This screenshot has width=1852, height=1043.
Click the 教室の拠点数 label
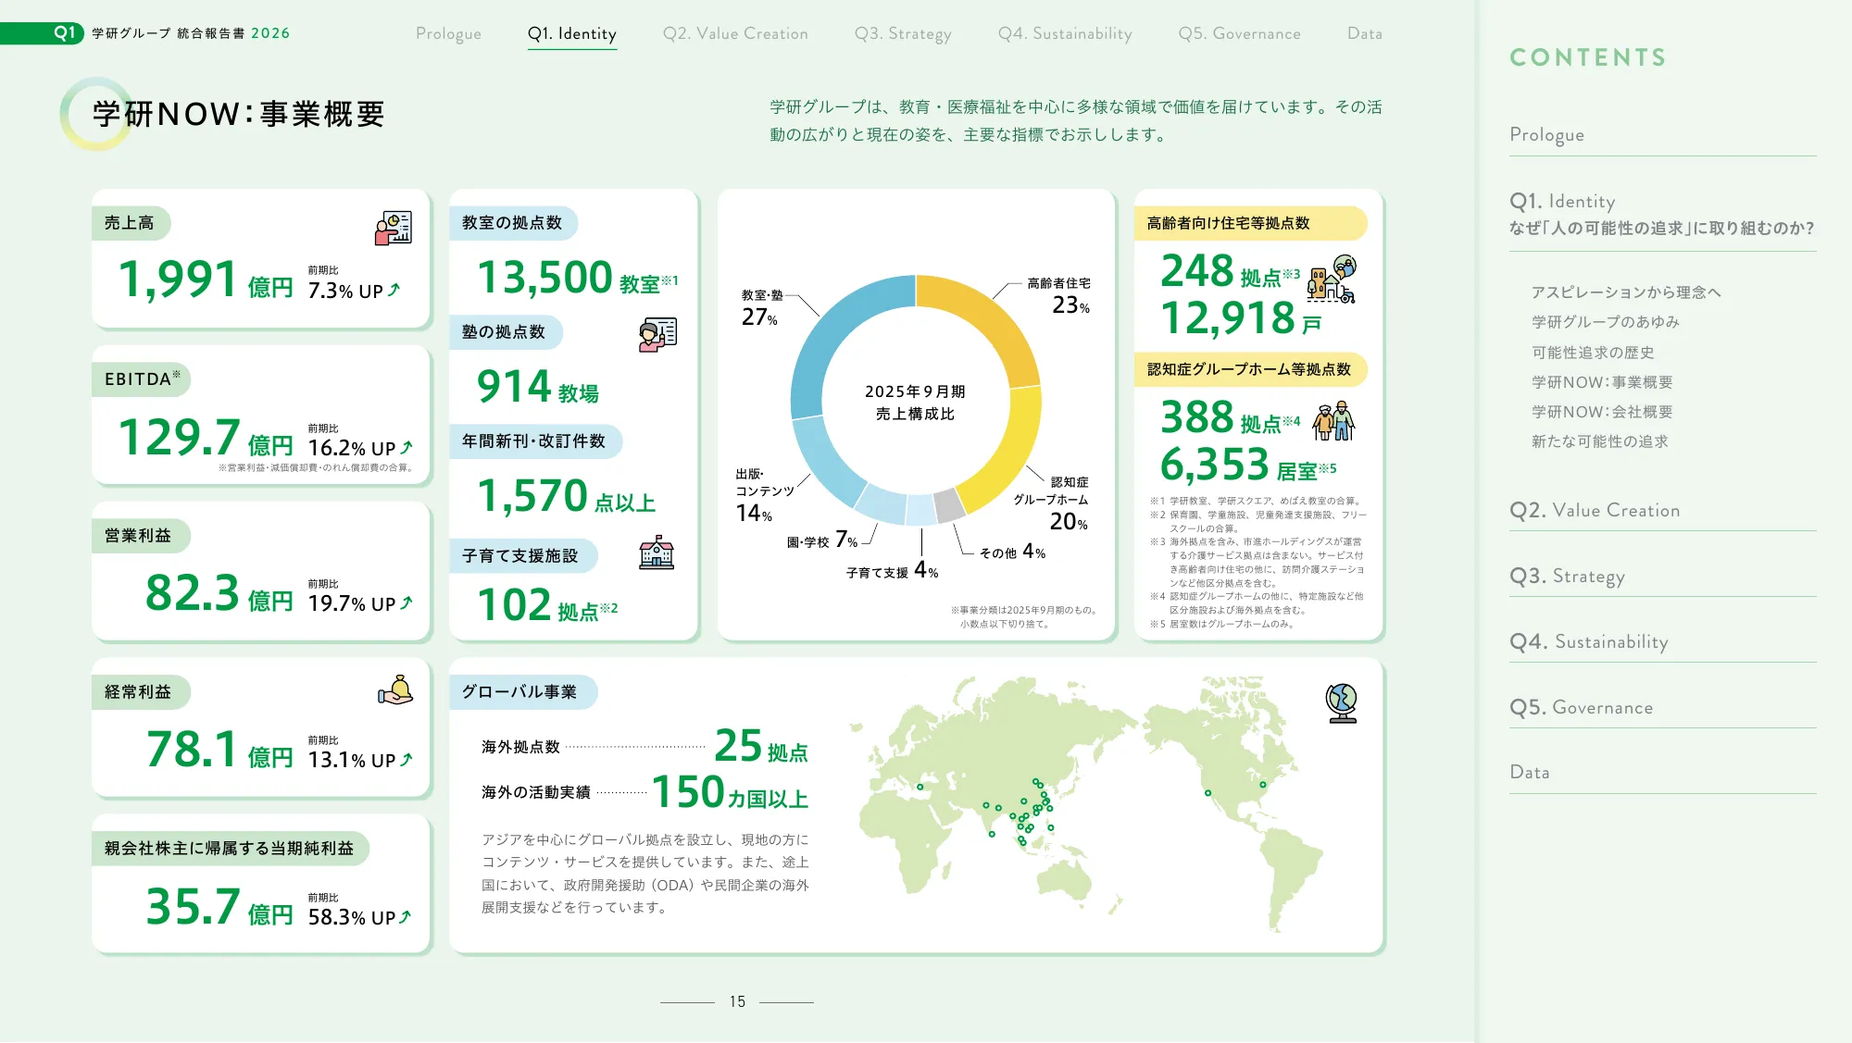pos(512,223)
